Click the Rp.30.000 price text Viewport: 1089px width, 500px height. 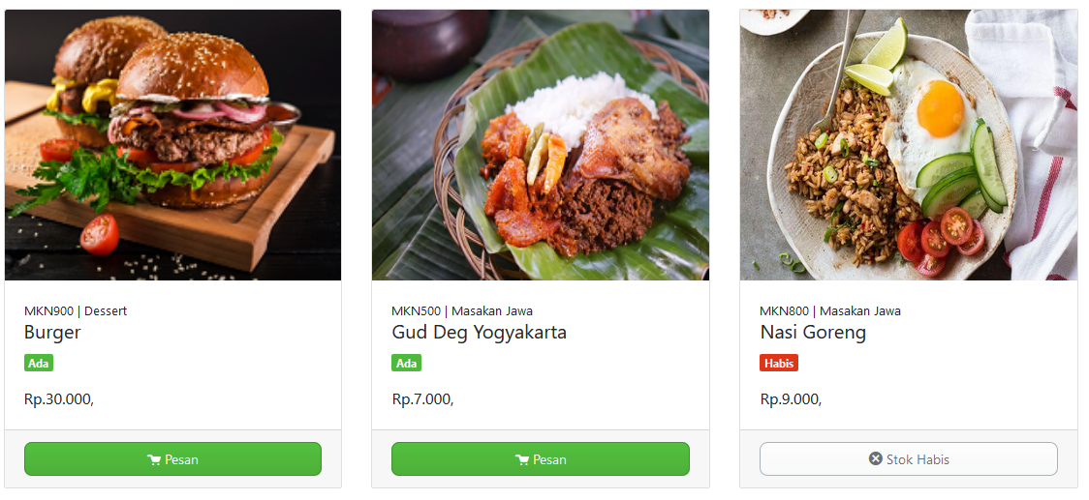pos(59,398)
